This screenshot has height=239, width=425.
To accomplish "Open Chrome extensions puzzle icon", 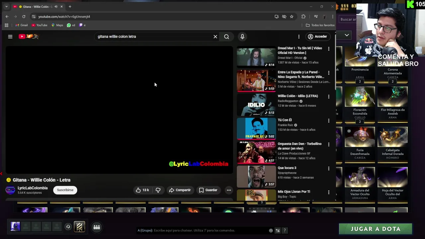I will pyautogui.click(x=303, y=17).
